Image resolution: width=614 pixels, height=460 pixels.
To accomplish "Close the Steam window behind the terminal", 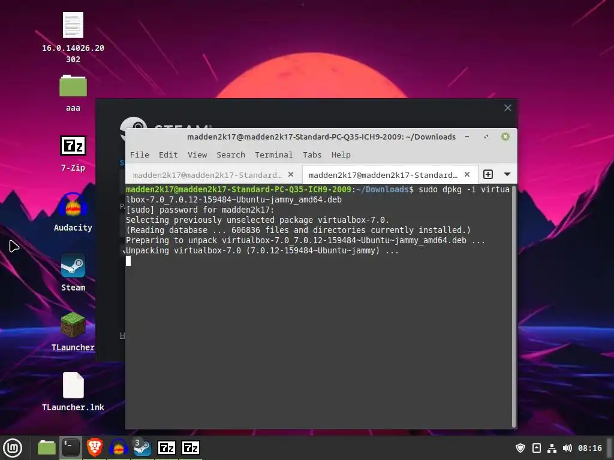I will click(507, 108).
